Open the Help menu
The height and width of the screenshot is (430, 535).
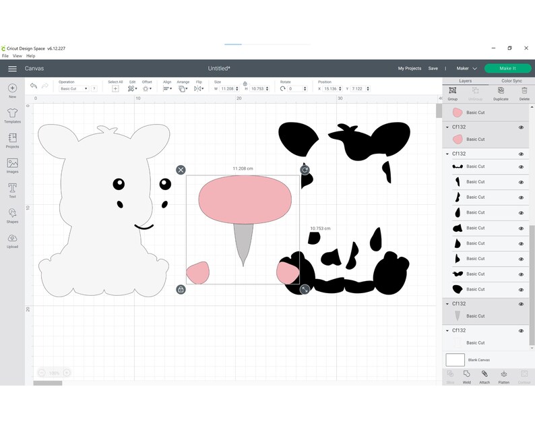pos(31,56)
